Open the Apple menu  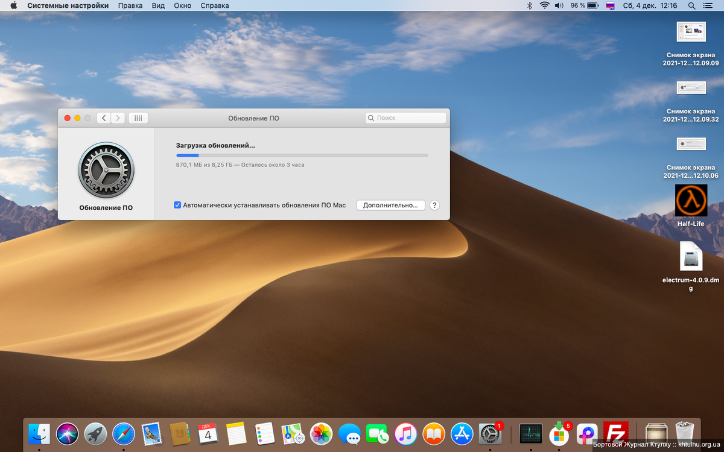[x=13, y=5]
